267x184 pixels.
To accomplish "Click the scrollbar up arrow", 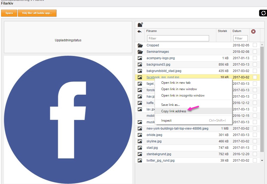I will coord(262,45).
